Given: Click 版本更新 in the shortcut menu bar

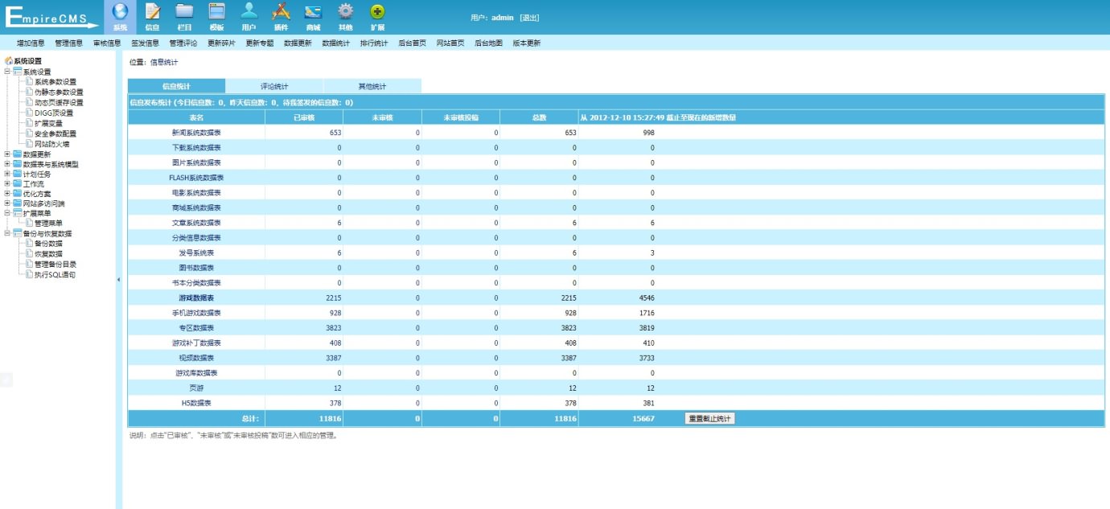Looking at the screenshot, I should [x=527, y=43].
